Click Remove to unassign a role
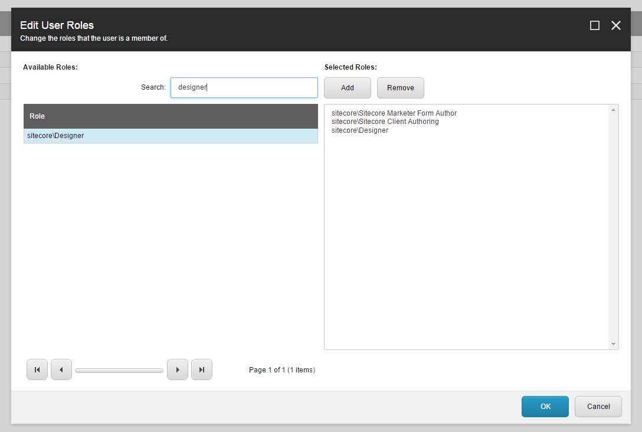This screenshot has width=642, height=432. (400, 87)
